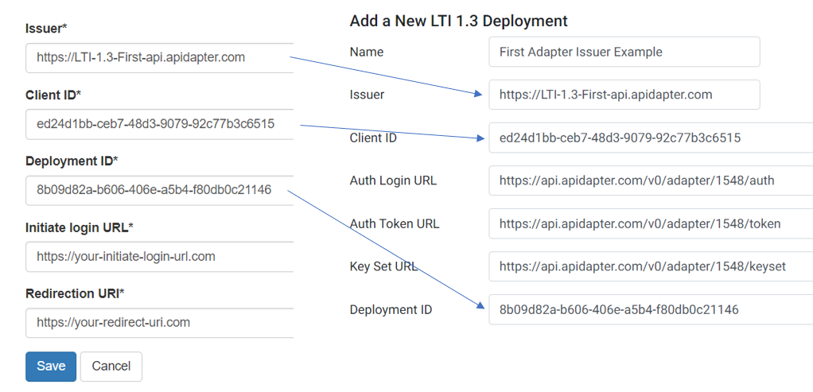Click the Save button
Screen dimensions: 813x392
click(51, 366)
